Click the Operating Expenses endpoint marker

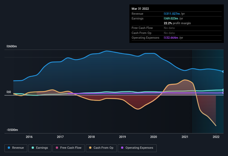click(x=223, y=93)
